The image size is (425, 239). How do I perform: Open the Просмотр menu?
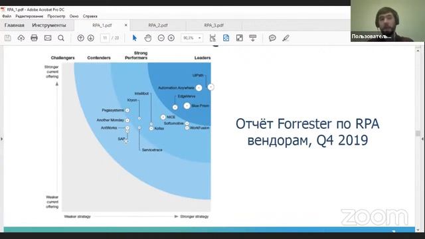(x=56, y=16)
